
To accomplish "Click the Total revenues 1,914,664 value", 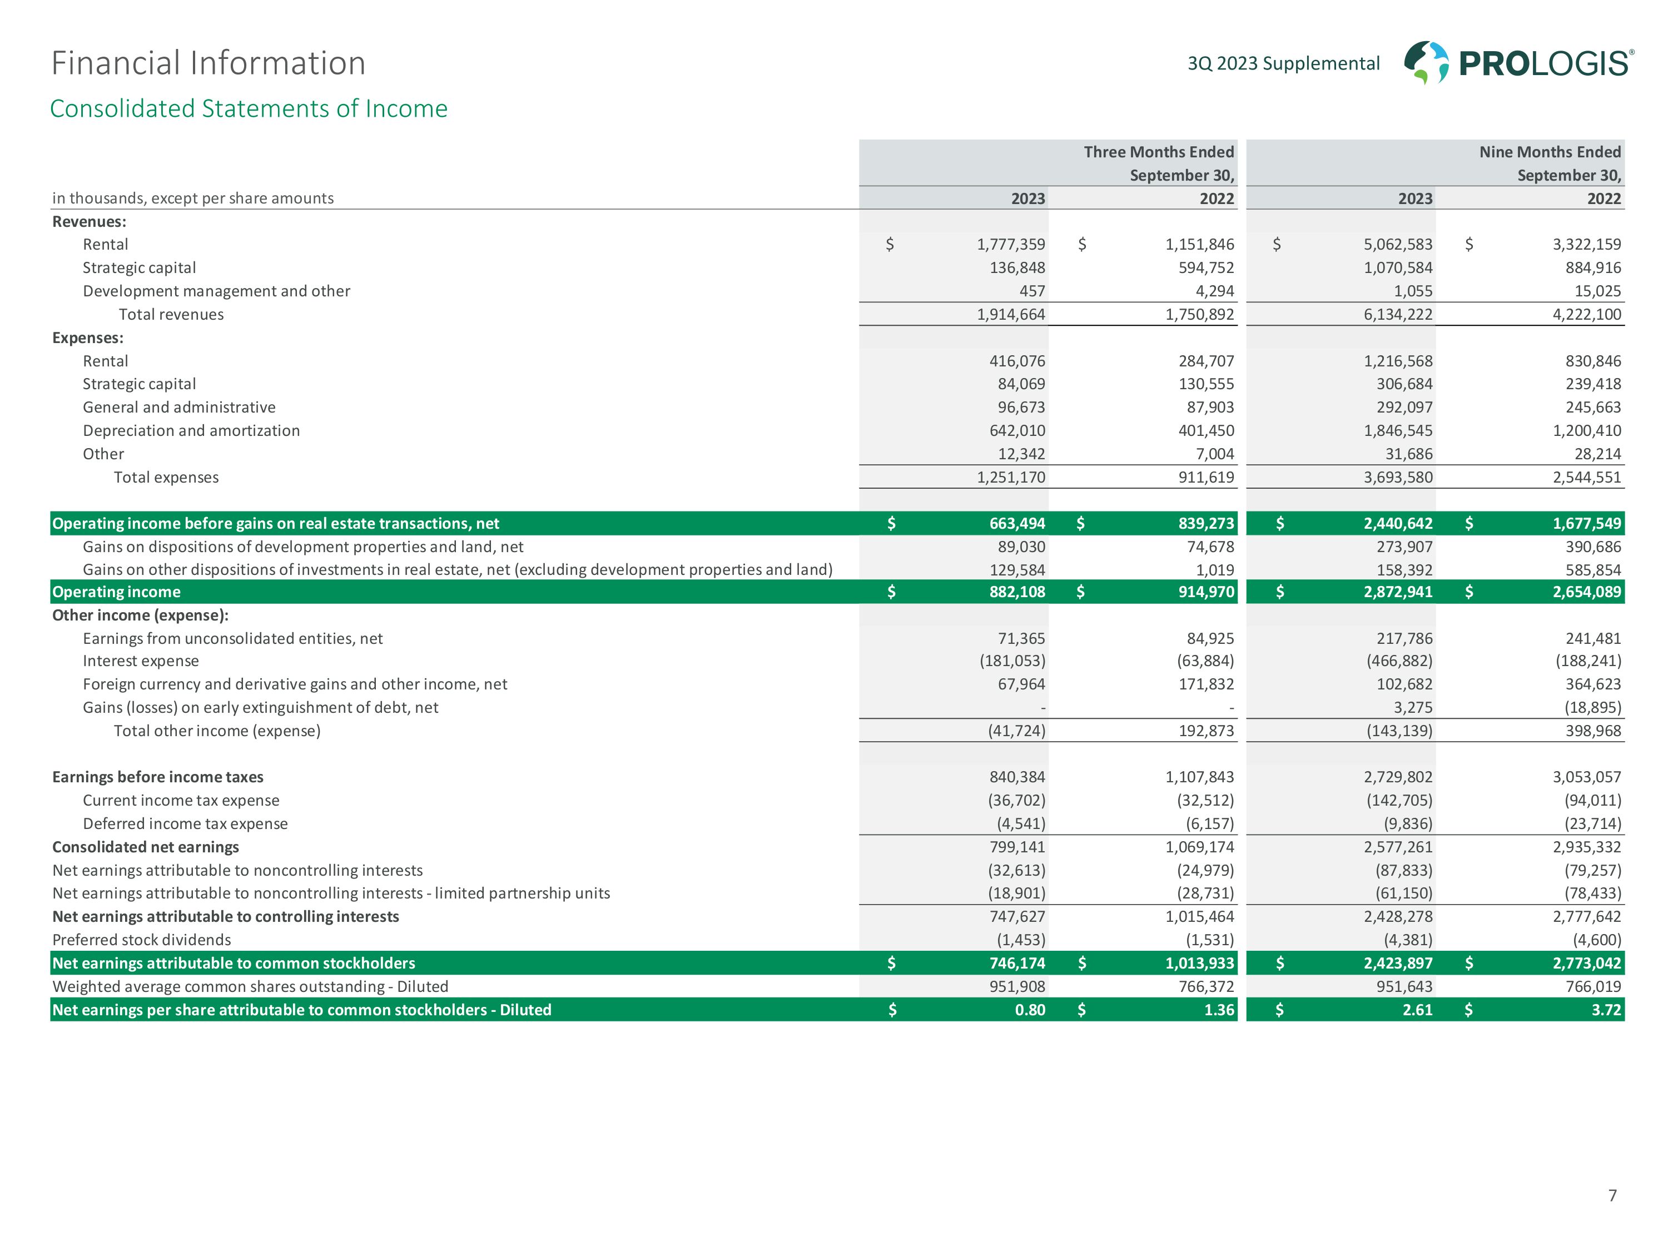I will [1010, 315].
